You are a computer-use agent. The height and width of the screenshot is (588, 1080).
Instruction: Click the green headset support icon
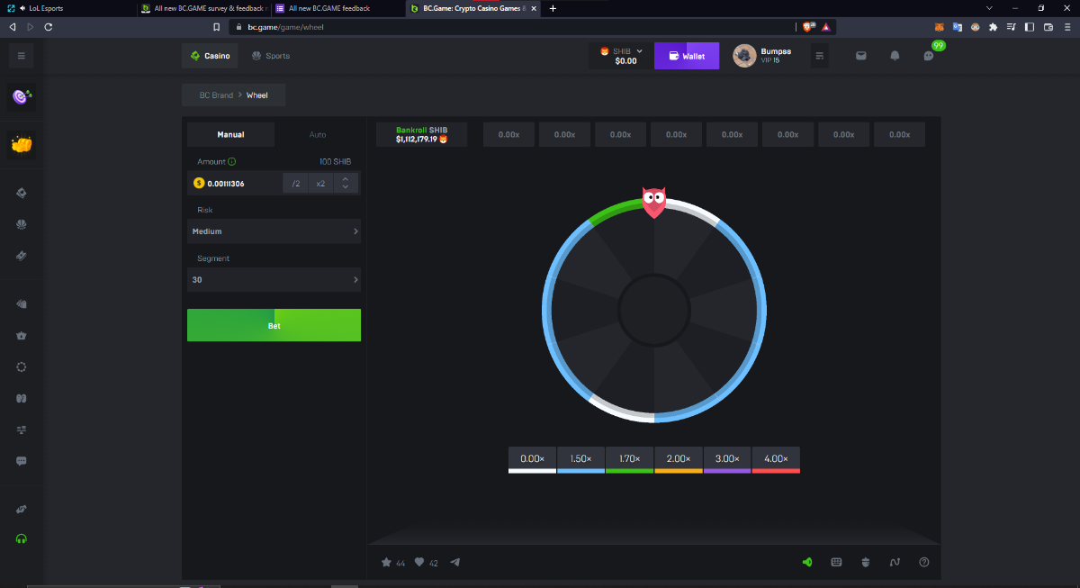22,538
